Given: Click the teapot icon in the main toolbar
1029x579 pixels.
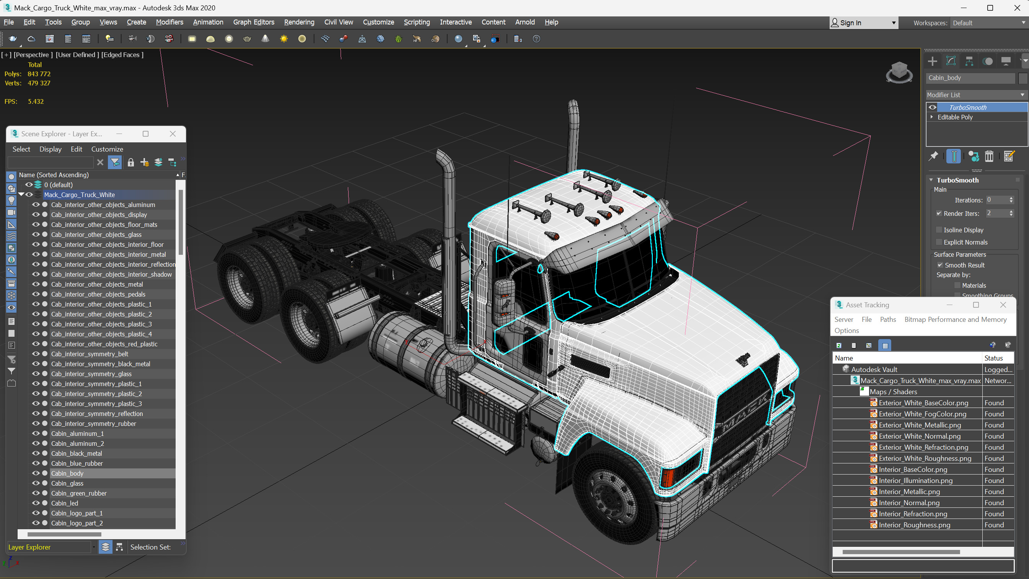Looking at the screenshot, I should point(13,39).
